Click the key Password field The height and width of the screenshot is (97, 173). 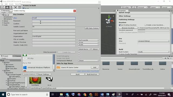coord(54,21)
